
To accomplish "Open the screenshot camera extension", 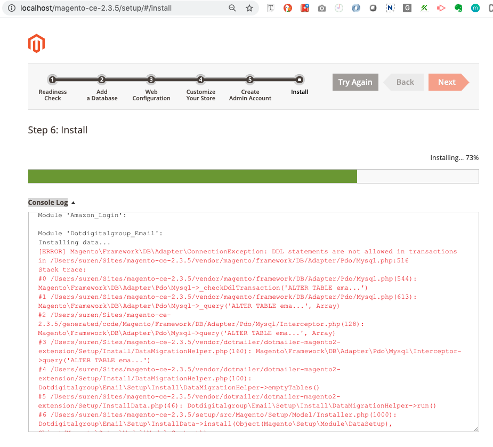I will [x=321, y=7].
